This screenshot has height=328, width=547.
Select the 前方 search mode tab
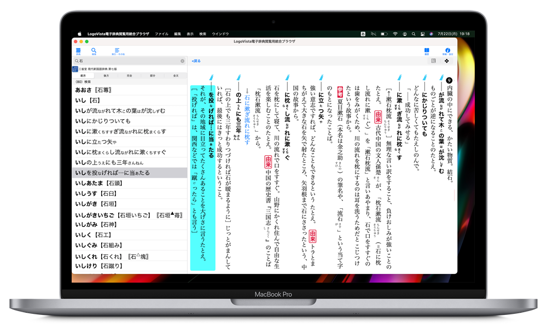[x=83, y=75]
